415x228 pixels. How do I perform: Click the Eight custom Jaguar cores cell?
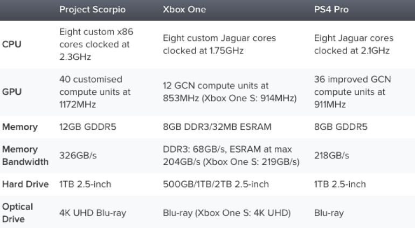coord(219,44)
